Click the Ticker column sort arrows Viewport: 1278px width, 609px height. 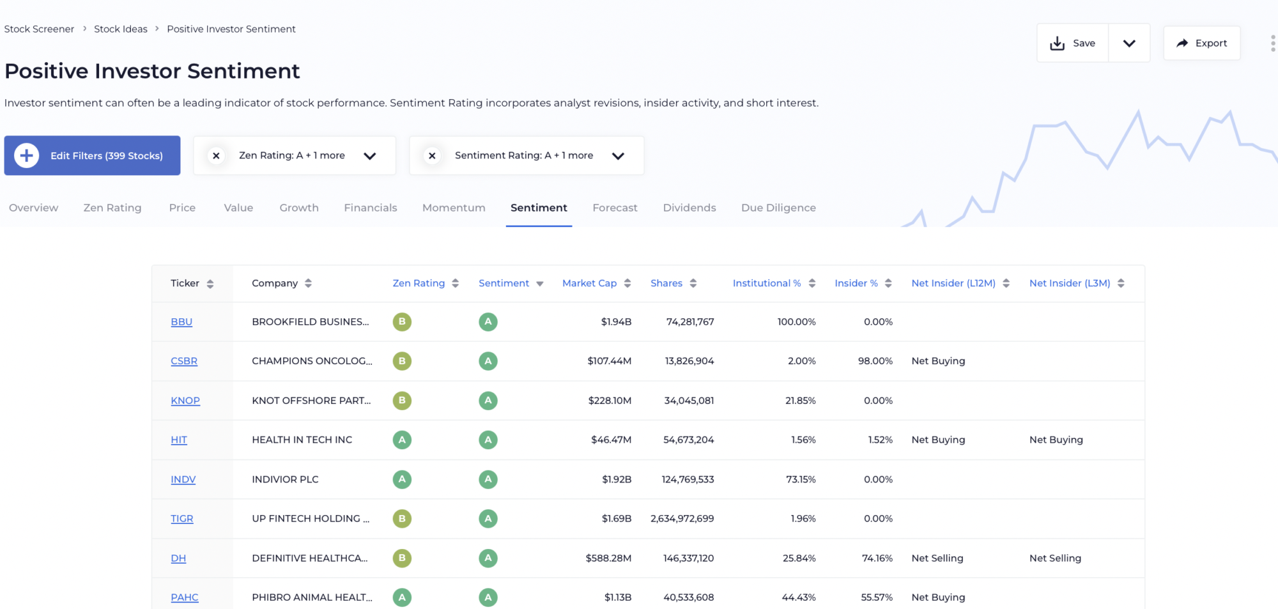pos(210,284)
